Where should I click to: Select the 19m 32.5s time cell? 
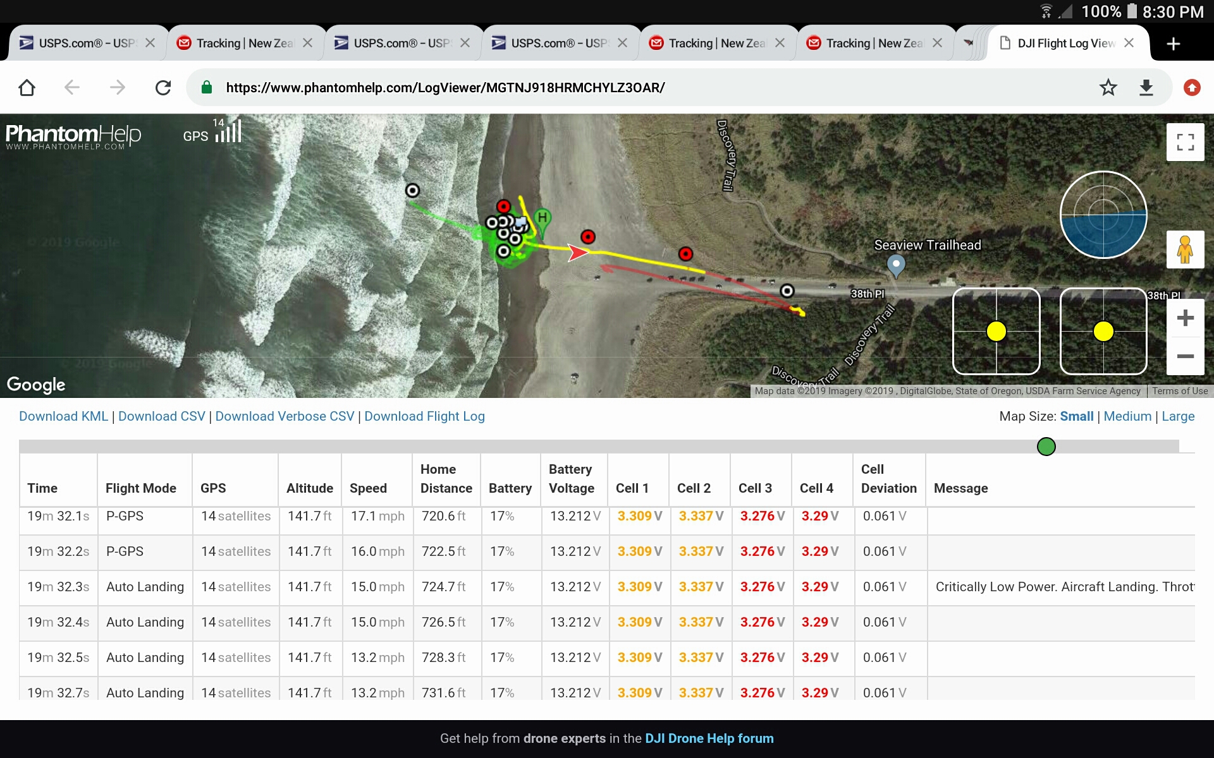coord(58,658)
